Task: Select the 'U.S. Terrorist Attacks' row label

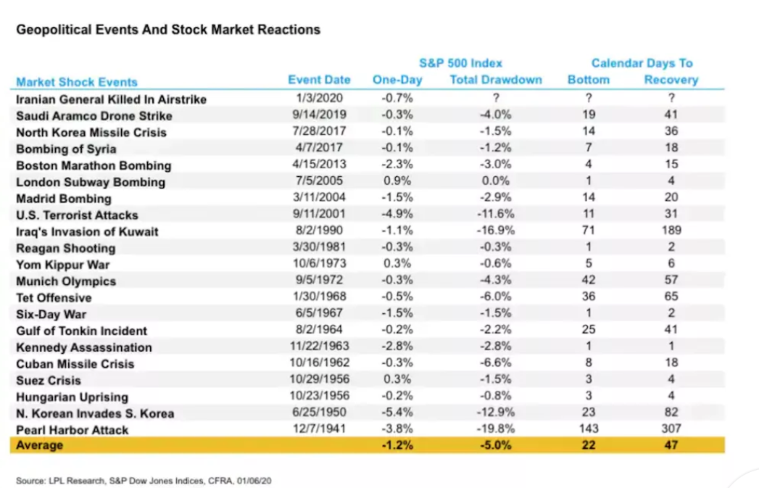Action: [x=77, y=215]
